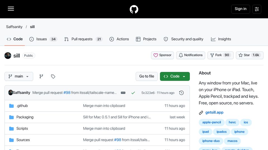The image size is (268, 150).
Task: Open the Security and quality tab
Action: 184,39
